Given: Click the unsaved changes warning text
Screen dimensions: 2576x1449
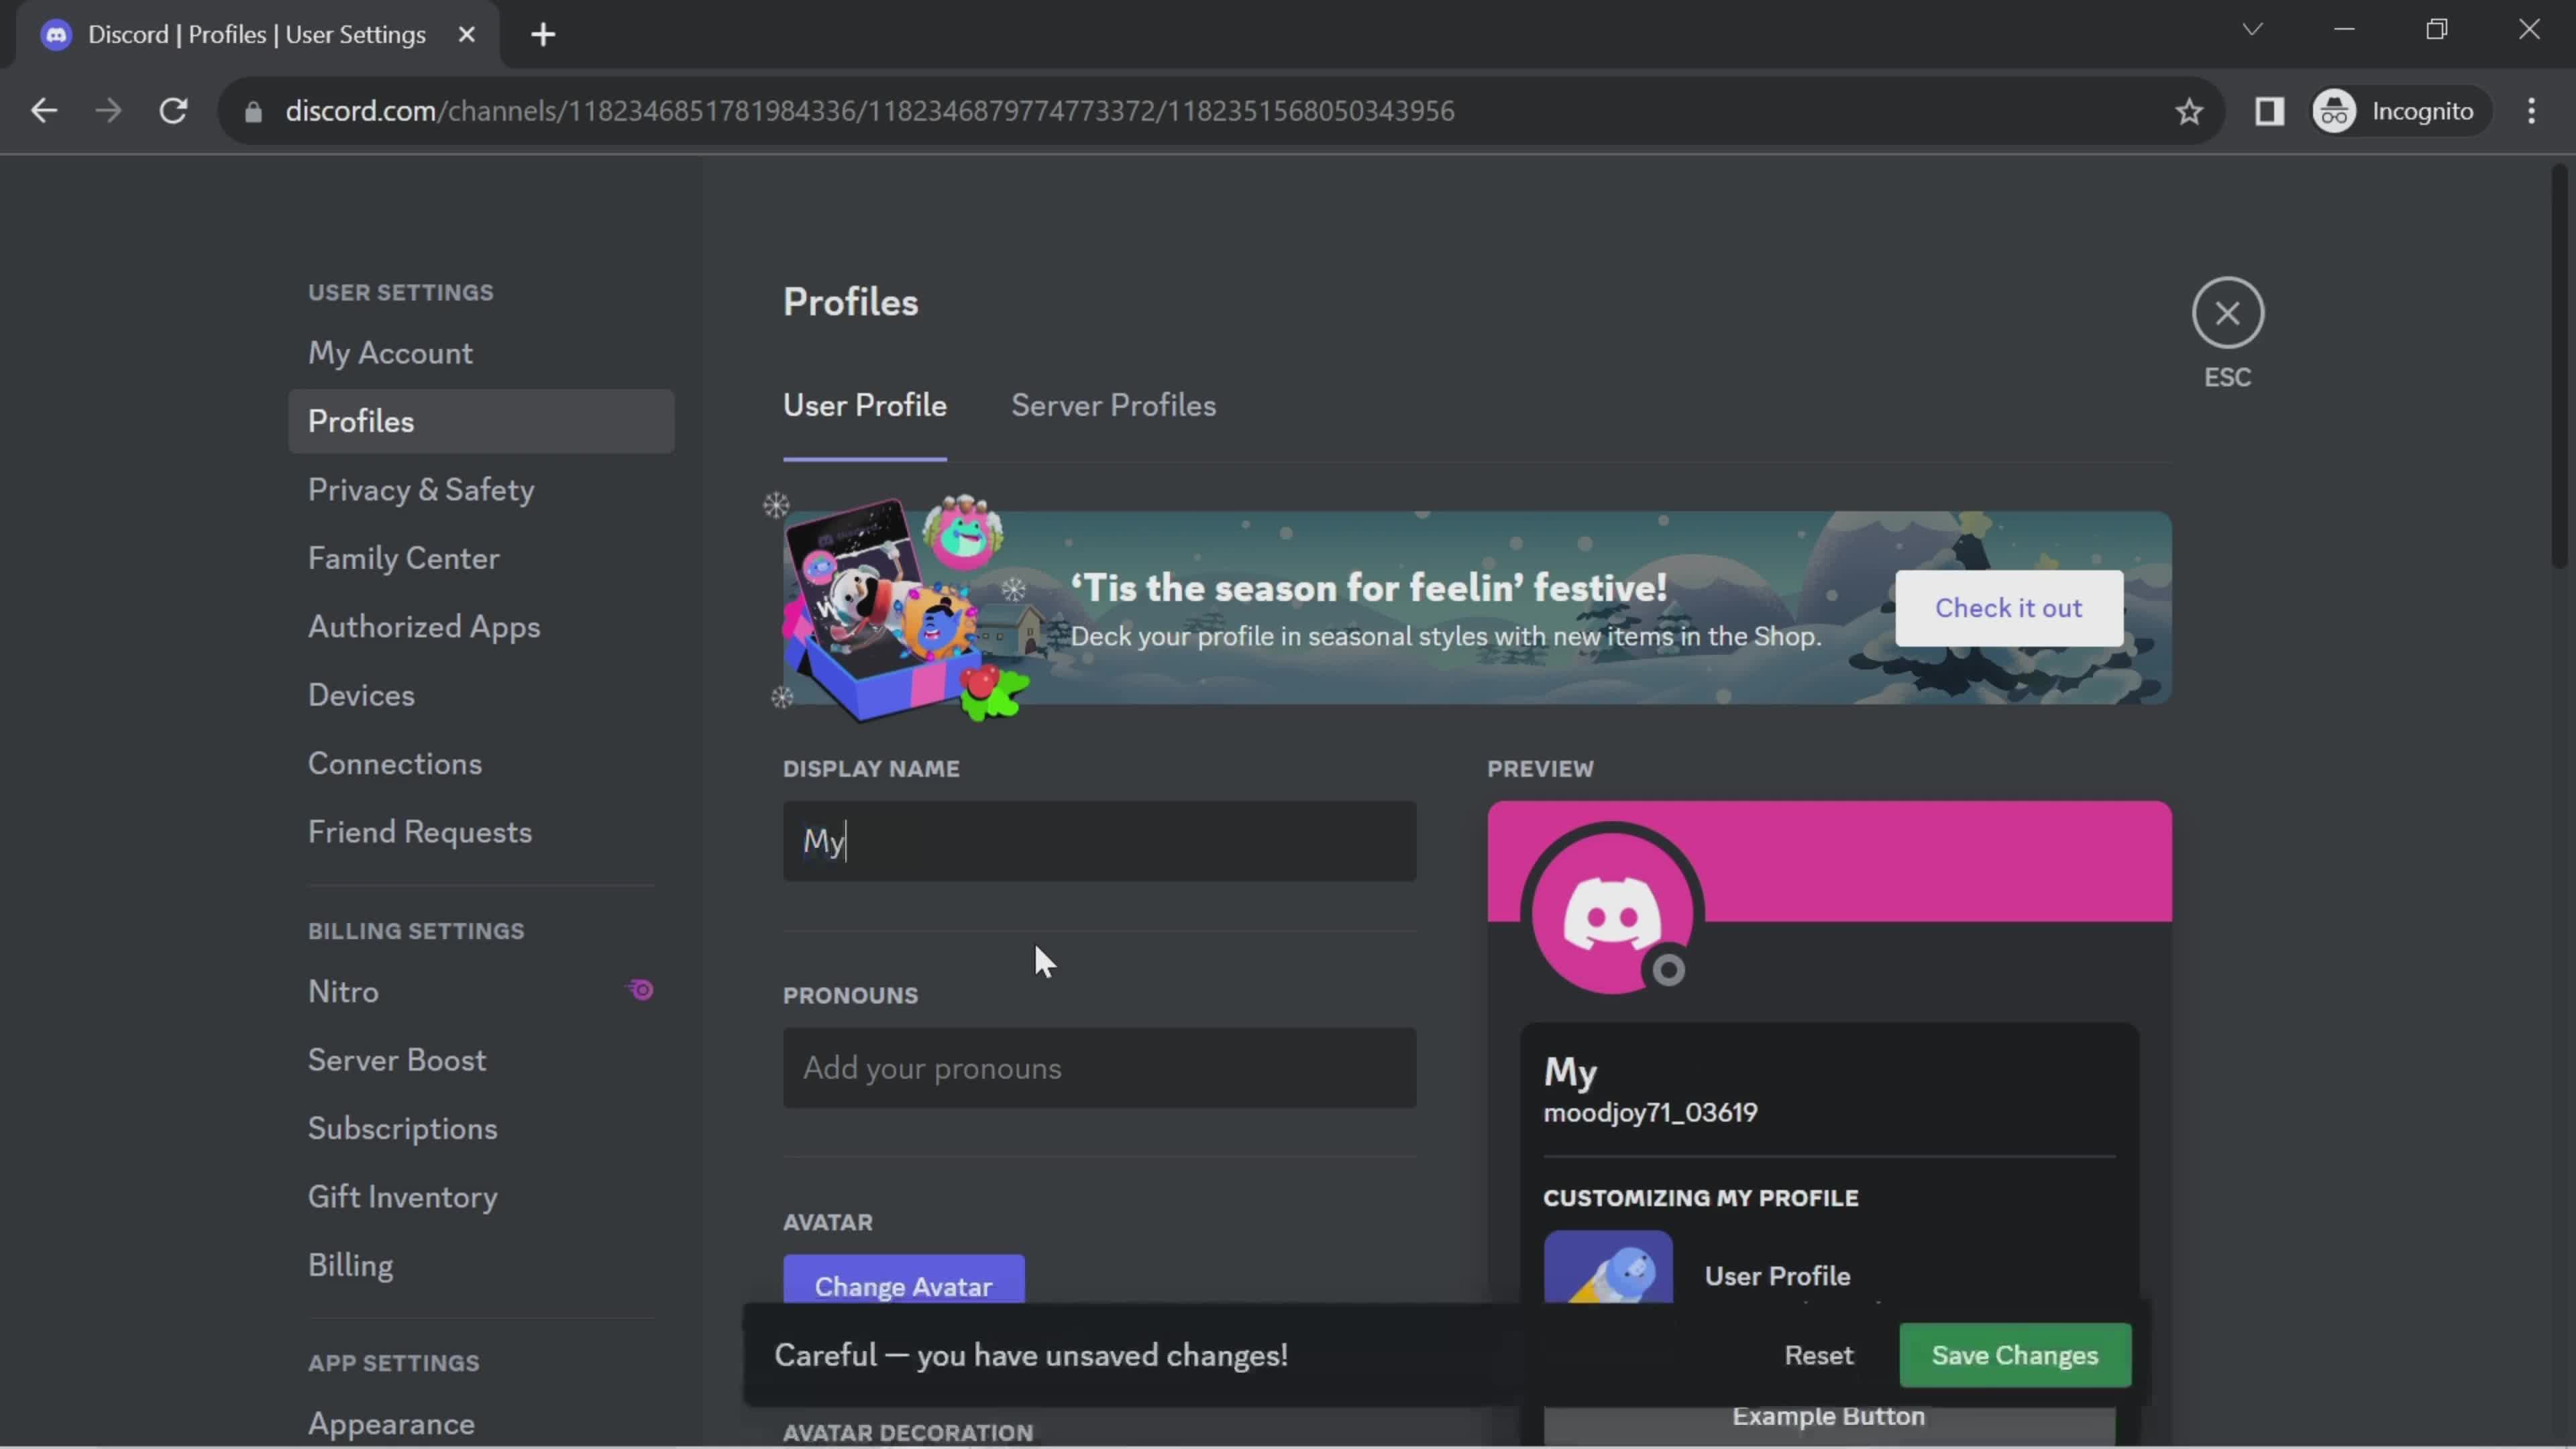Looking at the screenshot, I should tap(1031, 1355).
